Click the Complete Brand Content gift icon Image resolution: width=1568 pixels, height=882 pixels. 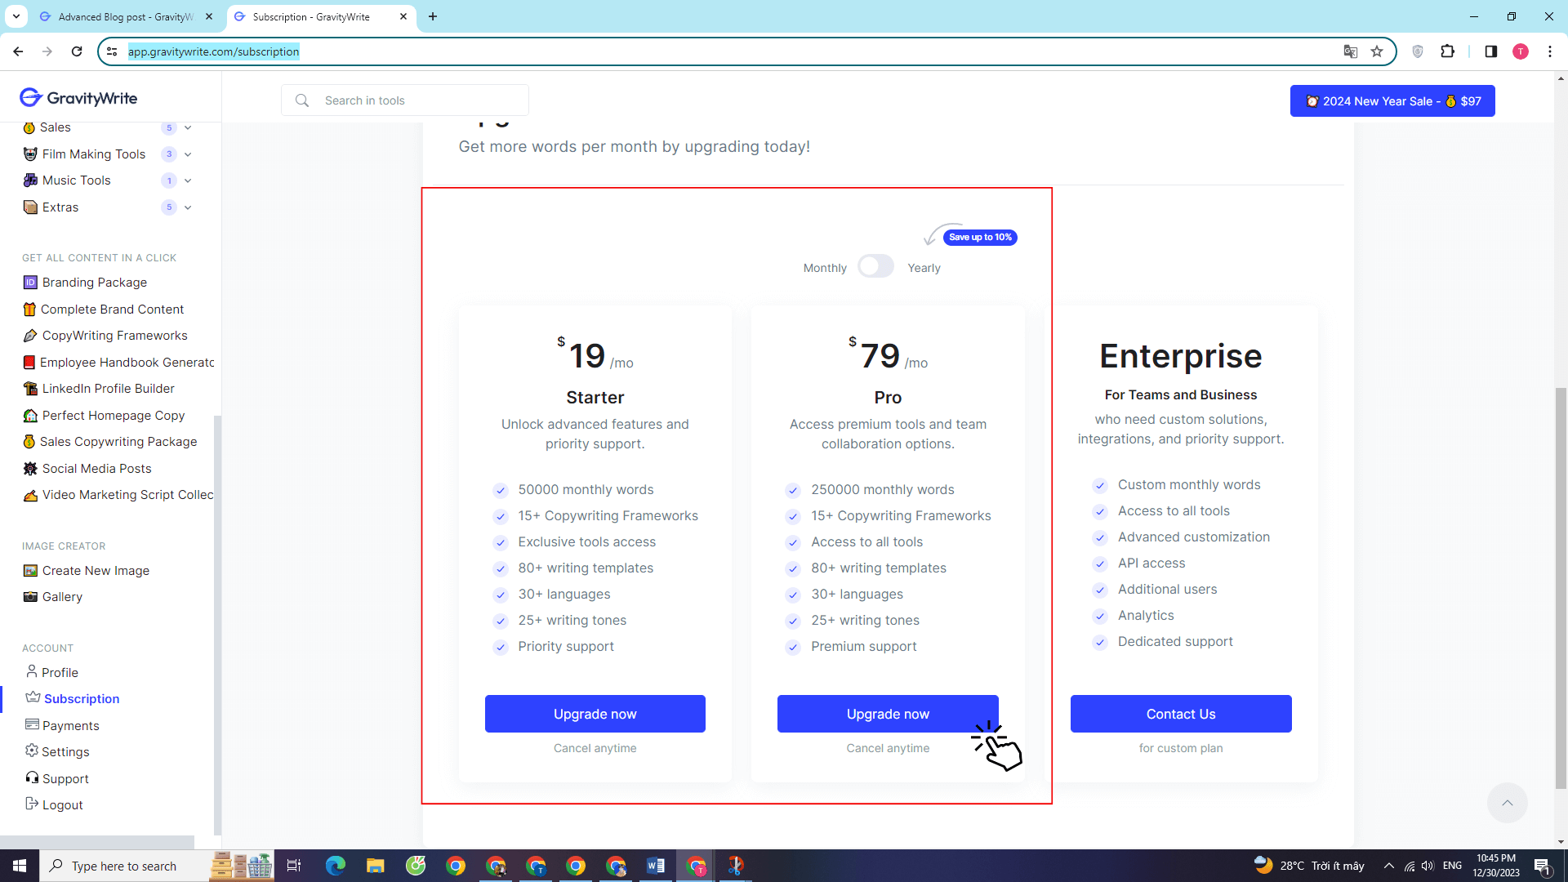pos(29,310)
